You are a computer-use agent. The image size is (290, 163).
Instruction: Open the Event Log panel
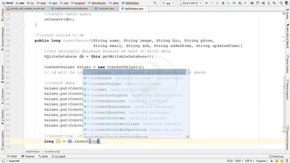pyautogui.click(x=276, y=156)
